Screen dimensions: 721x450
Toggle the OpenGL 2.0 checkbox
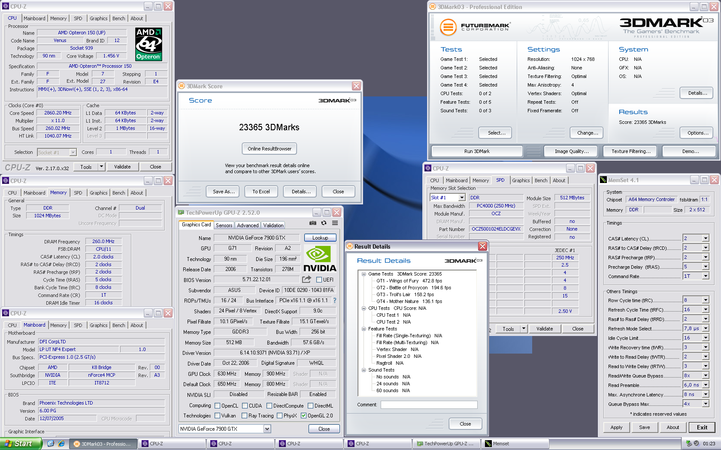303,416
